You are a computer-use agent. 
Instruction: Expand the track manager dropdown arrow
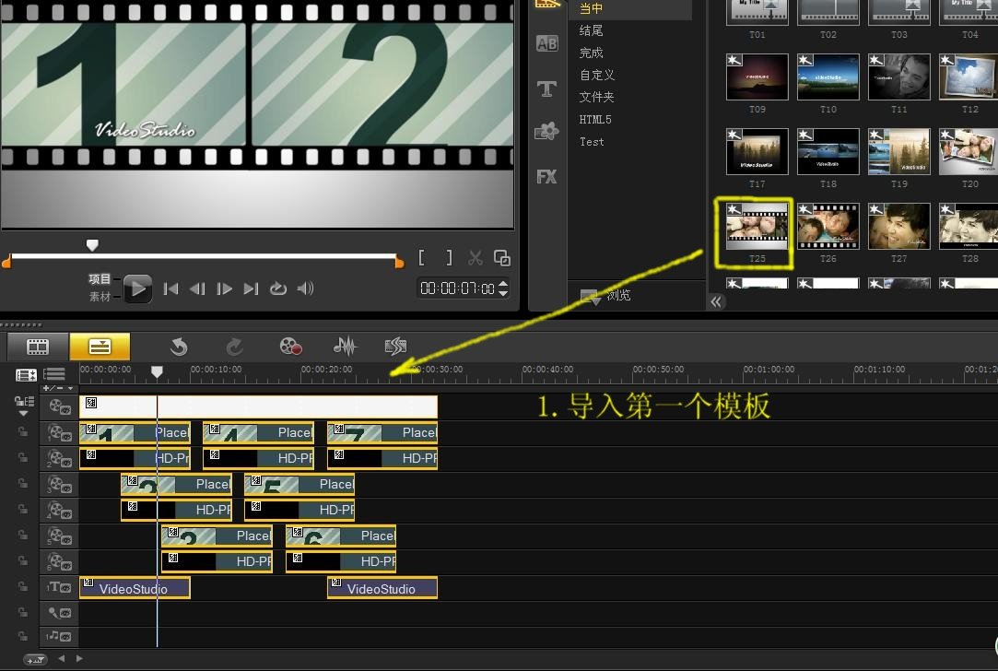[x=23, y=414]
